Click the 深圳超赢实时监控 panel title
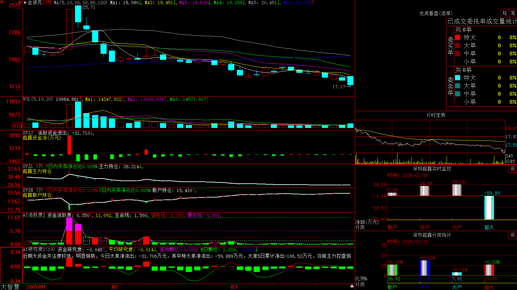Viewport: 517px width, 290px height. click(432, 169)
